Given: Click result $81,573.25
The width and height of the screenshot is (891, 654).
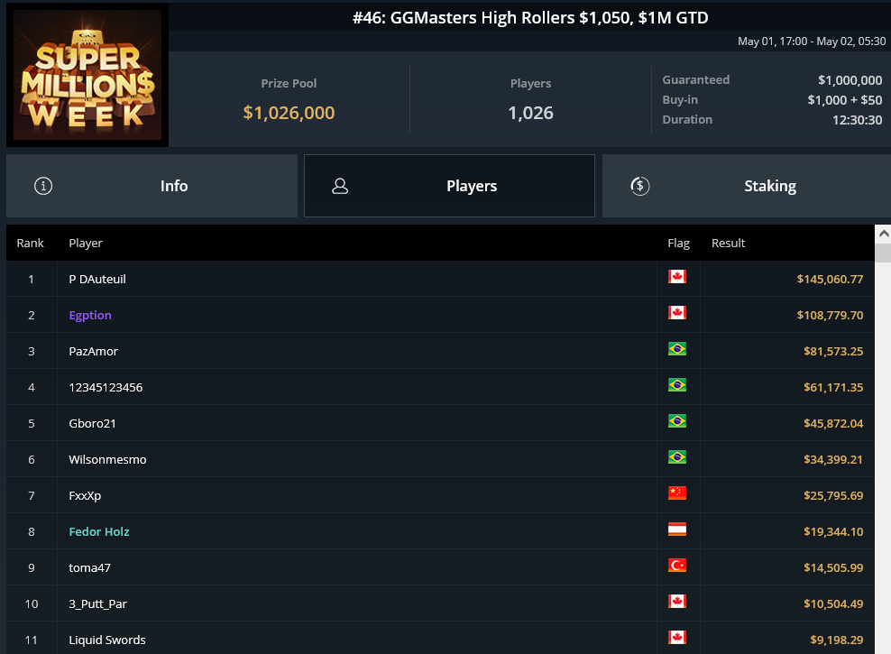Looking at the screenshot, I should click(x=833, y=351).
